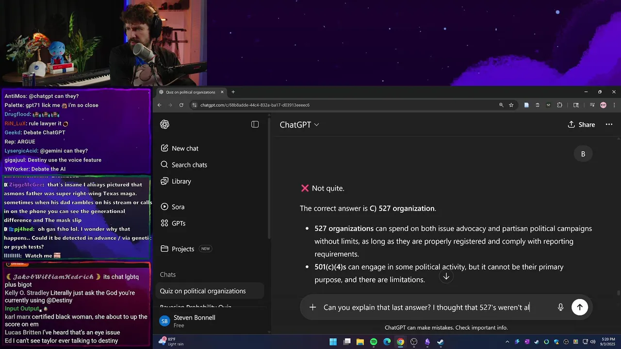Click the plus attach button in prompt box
This screenshot has width=621, height=349.
click(x=313, y=307)
